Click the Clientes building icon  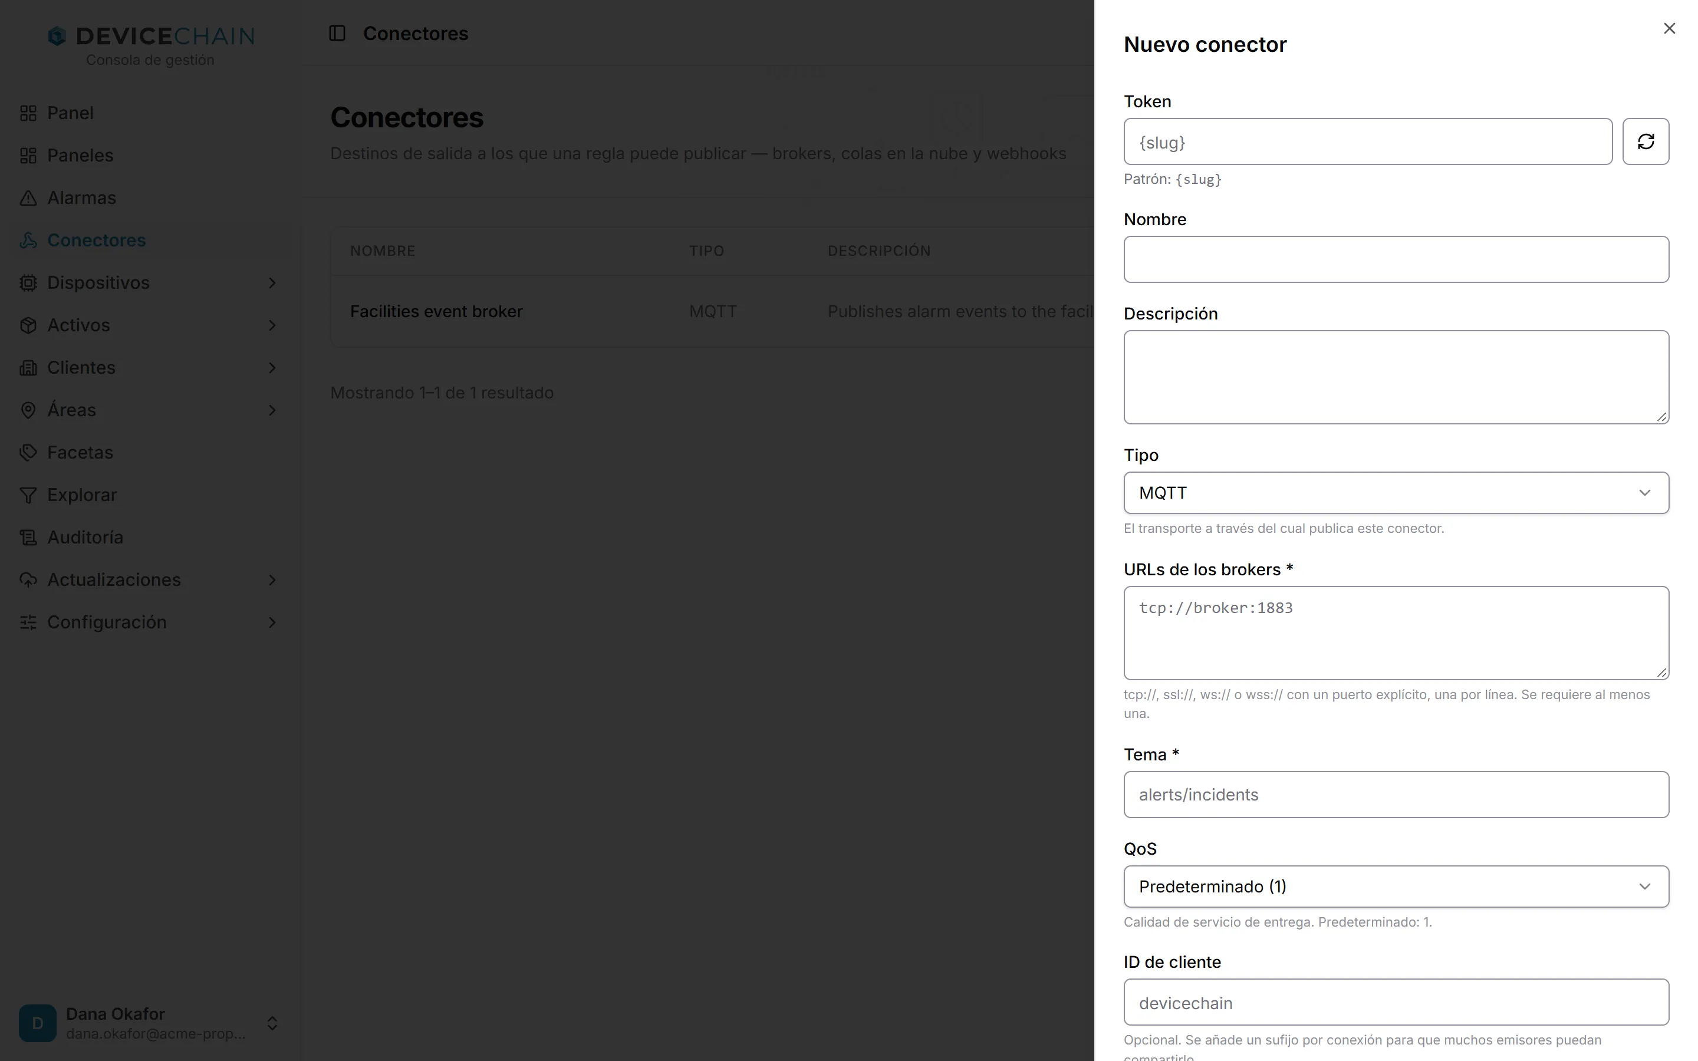click(28, 368)
